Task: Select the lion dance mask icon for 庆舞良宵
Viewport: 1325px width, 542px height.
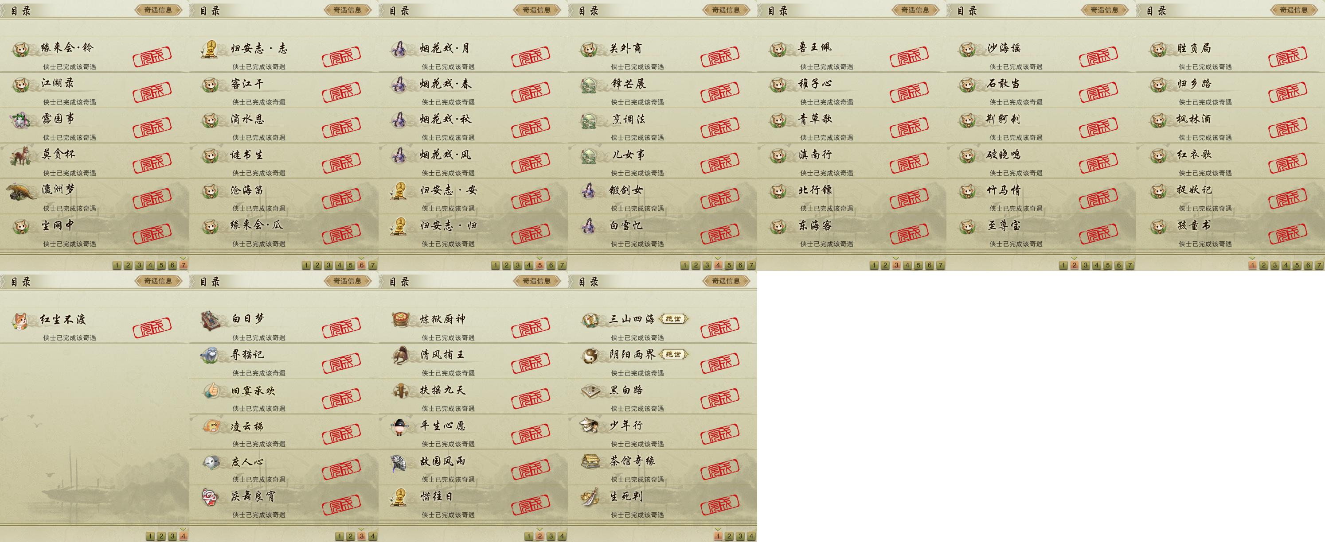Action: click(x=211, y=497)
